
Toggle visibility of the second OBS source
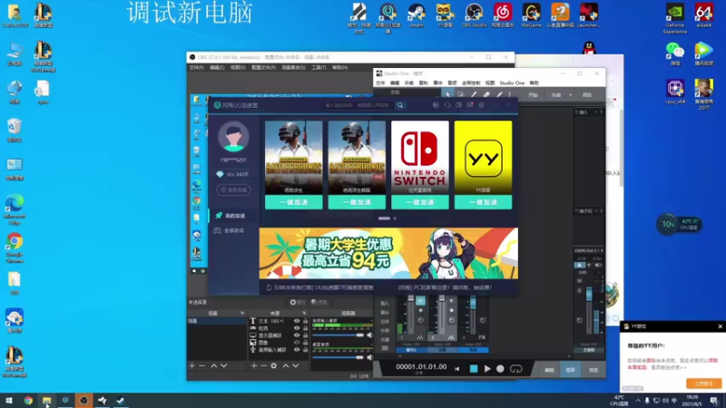[x=297, y=328]
